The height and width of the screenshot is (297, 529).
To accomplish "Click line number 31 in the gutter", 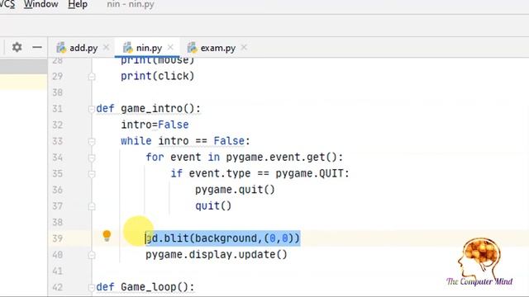I will click(x=57, y=109).
